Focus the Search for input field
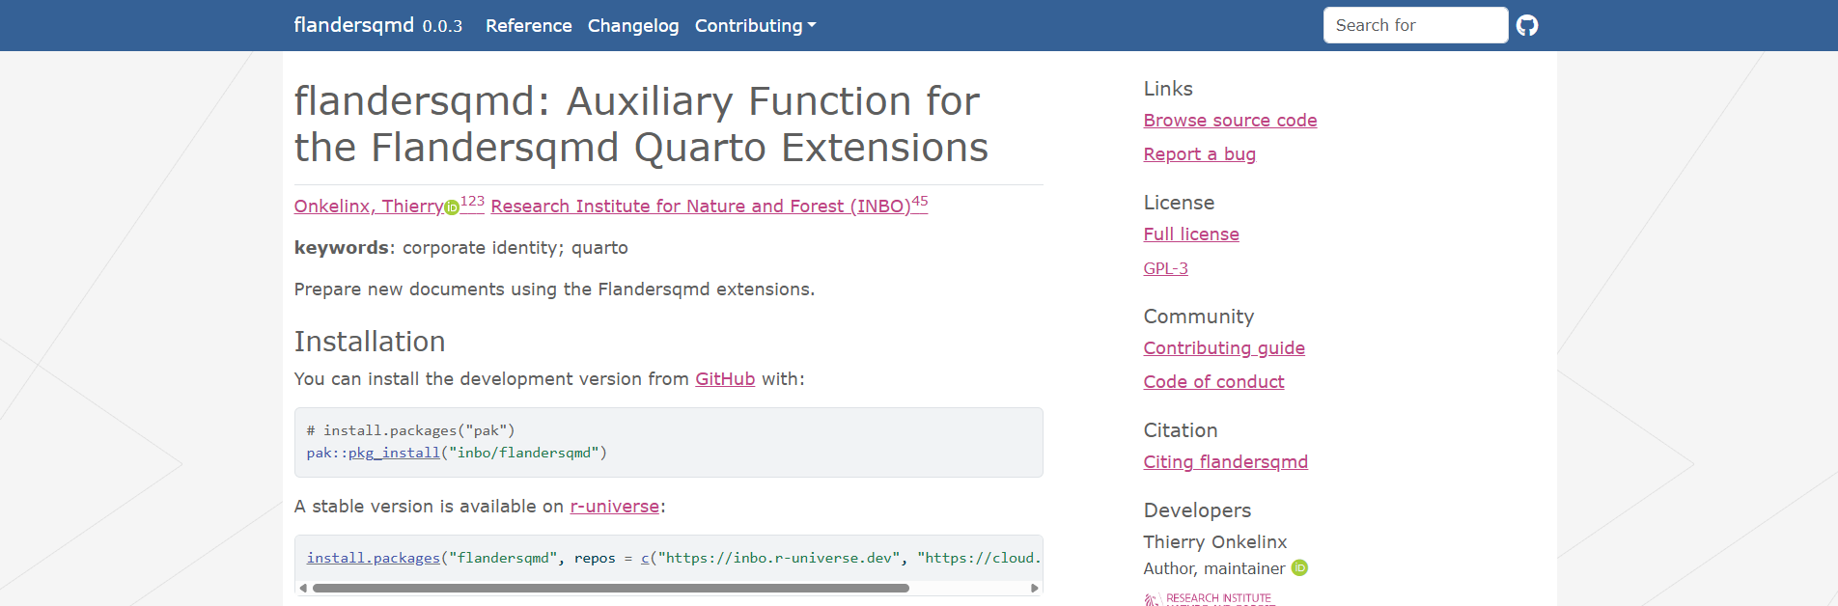This screenshot has height=606, width=1838. (x=1415, y=25)
